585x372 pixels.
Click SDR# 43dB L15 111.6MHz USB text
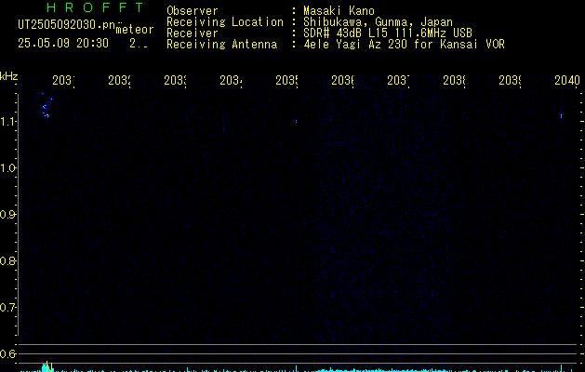pyautogui.click(x=388, y=33)
